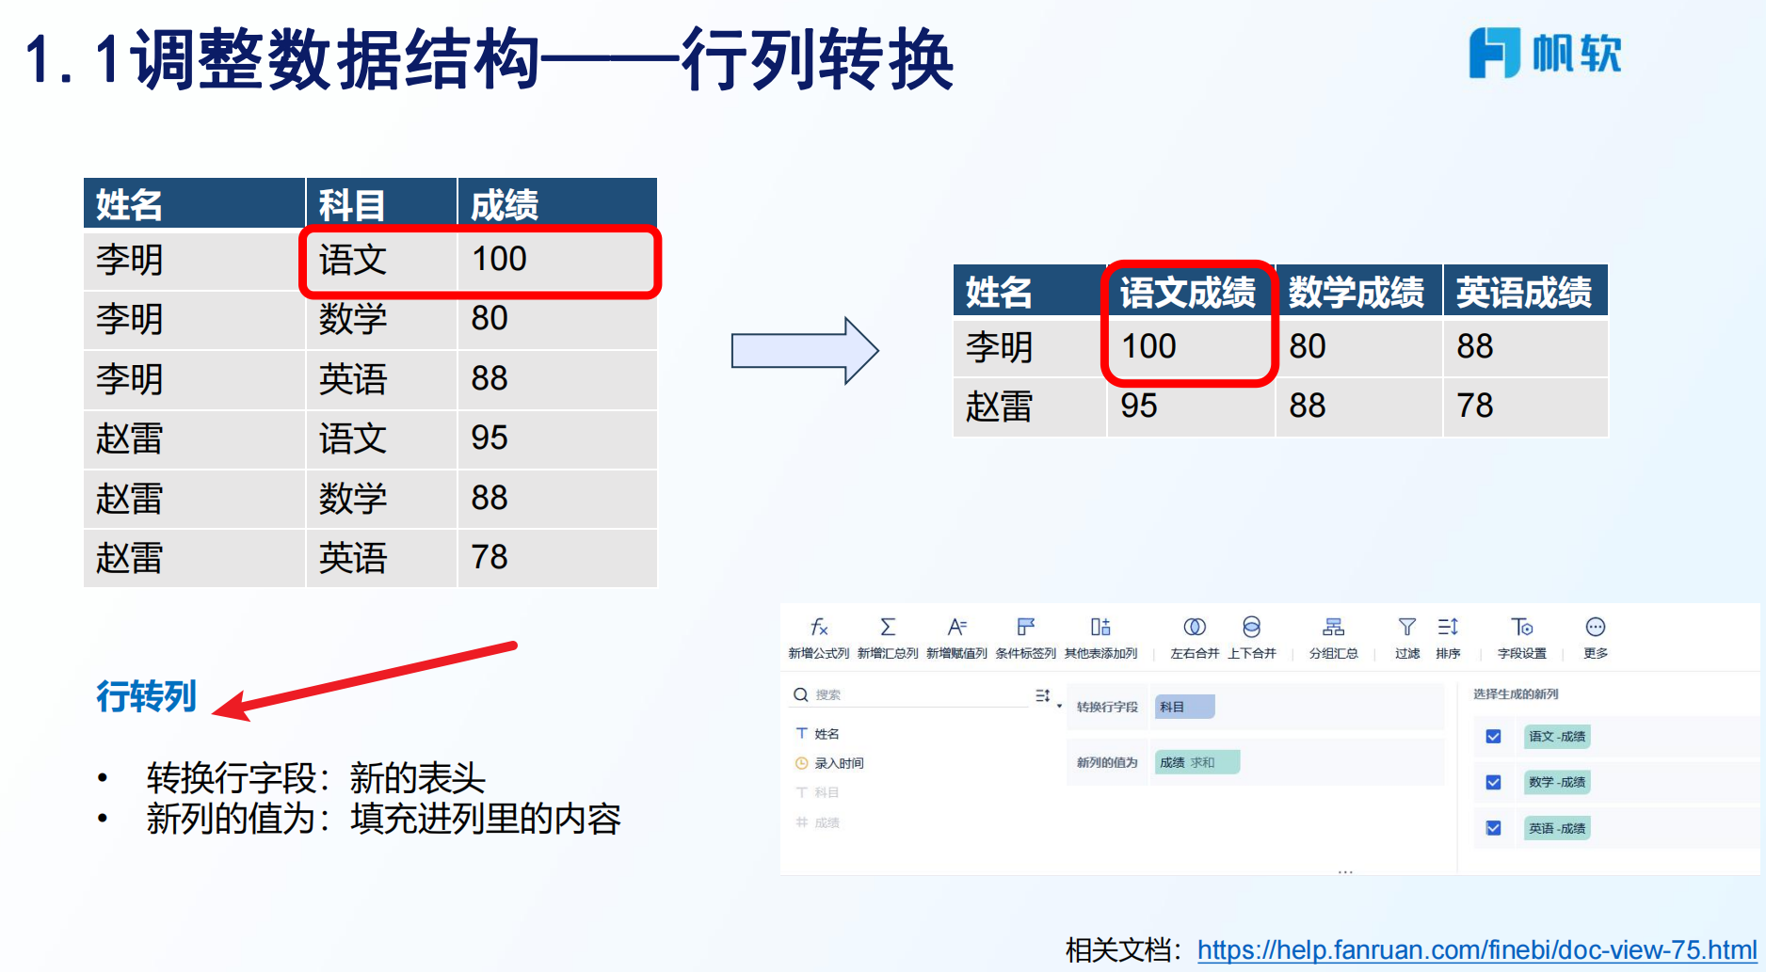Click the search magnifier icon in field list
The image size is (1766, 972).
point(801,694)
